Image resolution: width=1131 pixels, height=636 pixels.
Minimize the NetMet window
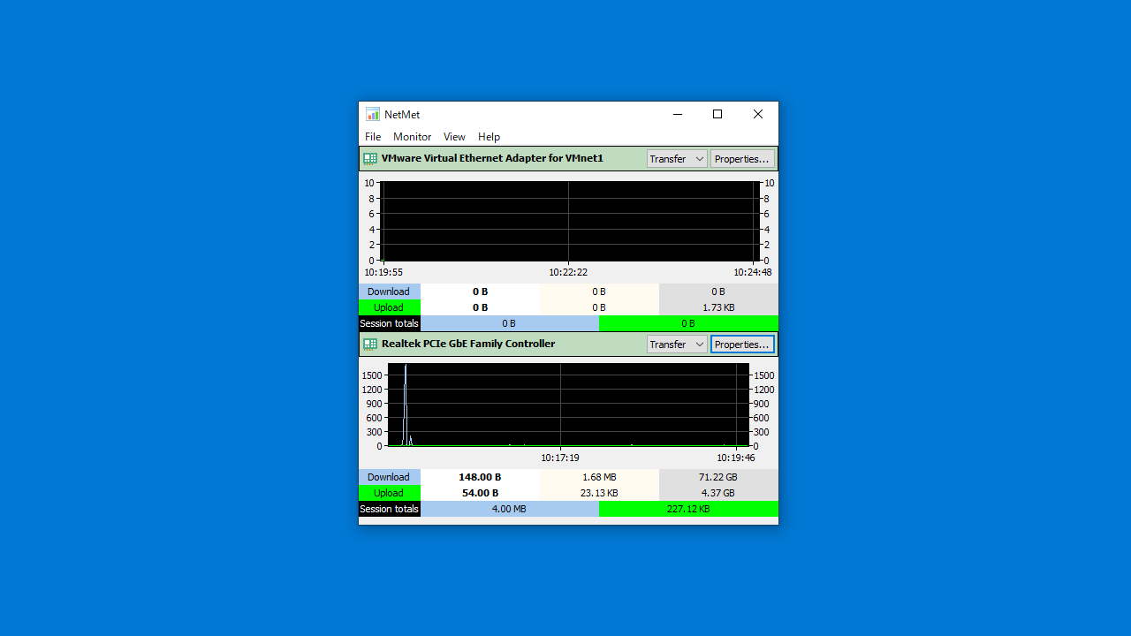pyautogui.click(x=677, y=114)
